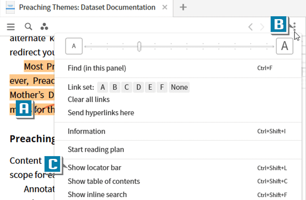Switch to Preaching Themes Dataset Documentation tab
306x200 pixels.
click(84, 8)
